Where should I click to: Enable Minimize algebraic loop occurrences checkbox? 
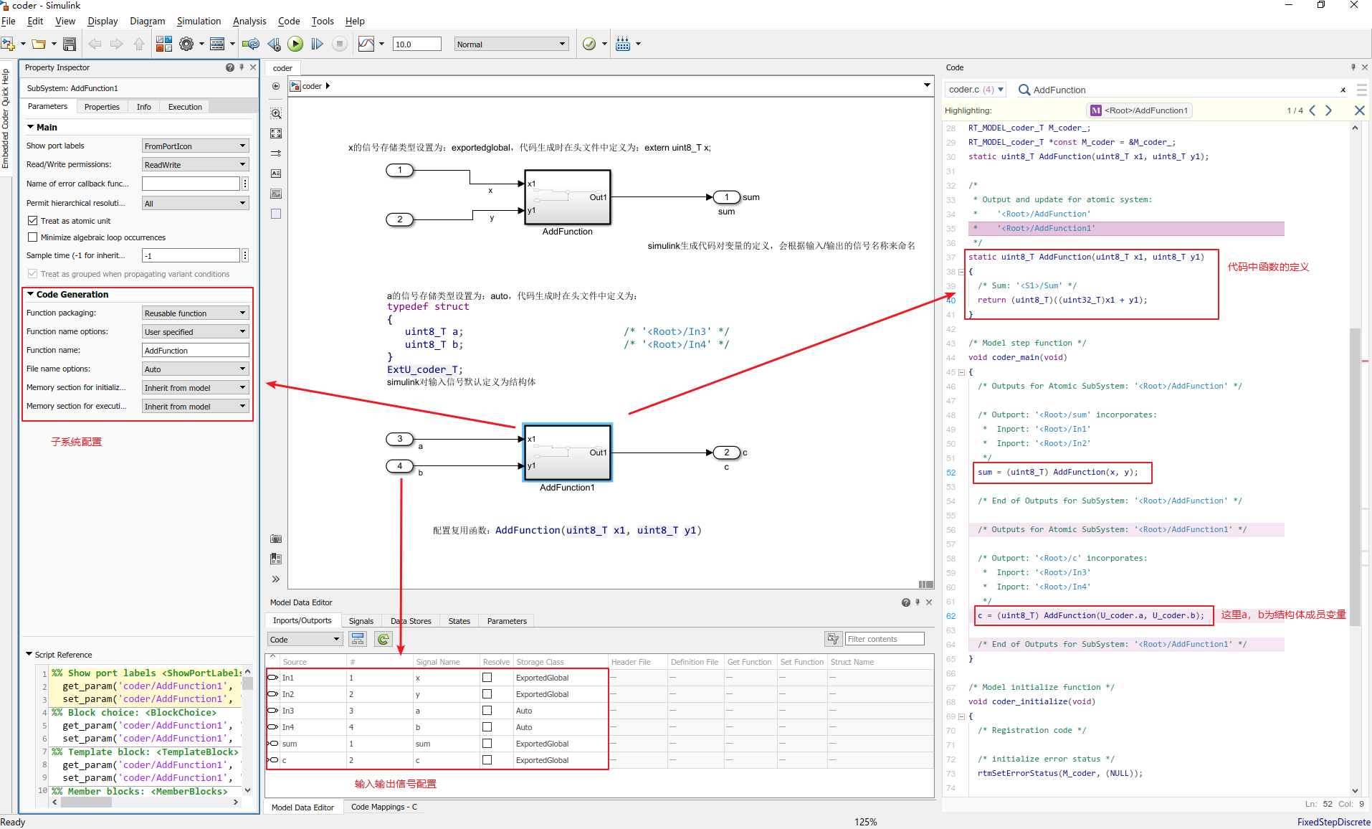(32, 237)
